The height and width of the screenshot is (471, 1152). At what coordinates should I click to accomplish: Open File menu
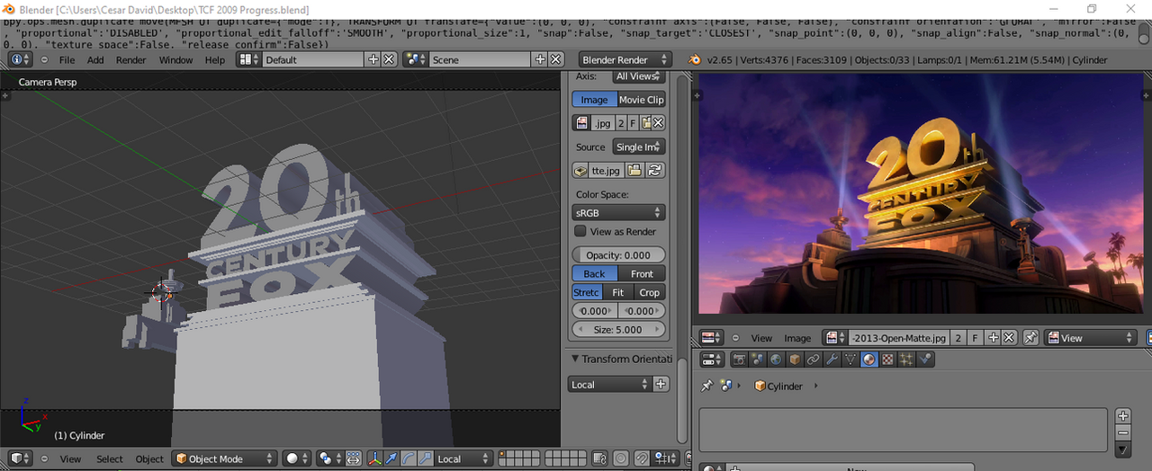click(x=67, y=60)
